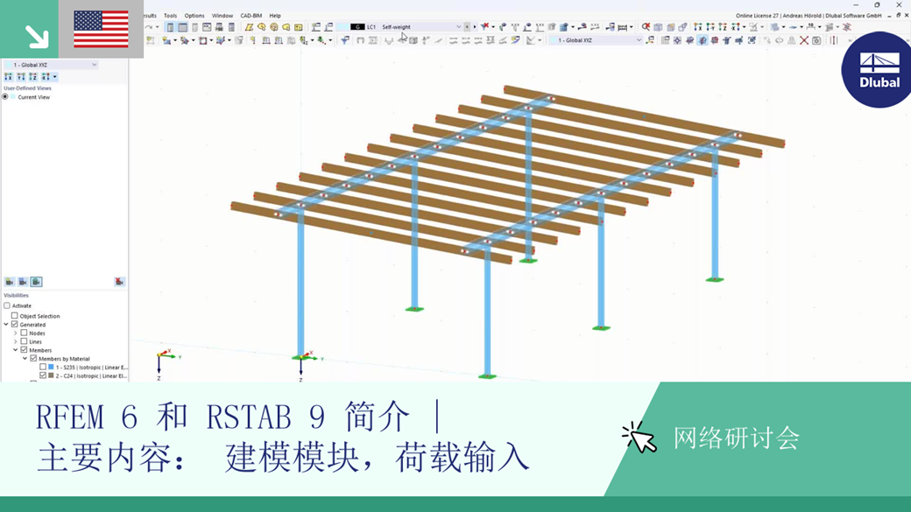
Task: Click the red crossed lines icon in top toolbar
Action: (847, 27)
